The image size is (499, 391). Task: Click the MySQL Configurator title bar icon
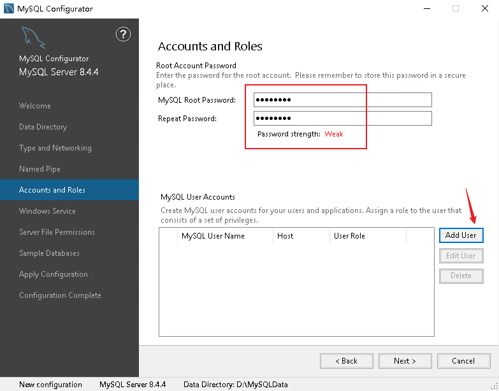click(8, 9)
